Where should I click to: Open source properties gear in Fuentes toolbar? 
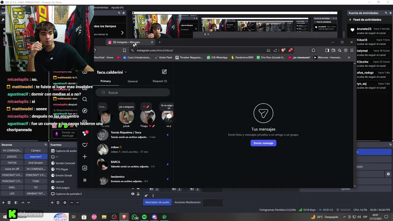pos(65,203)
